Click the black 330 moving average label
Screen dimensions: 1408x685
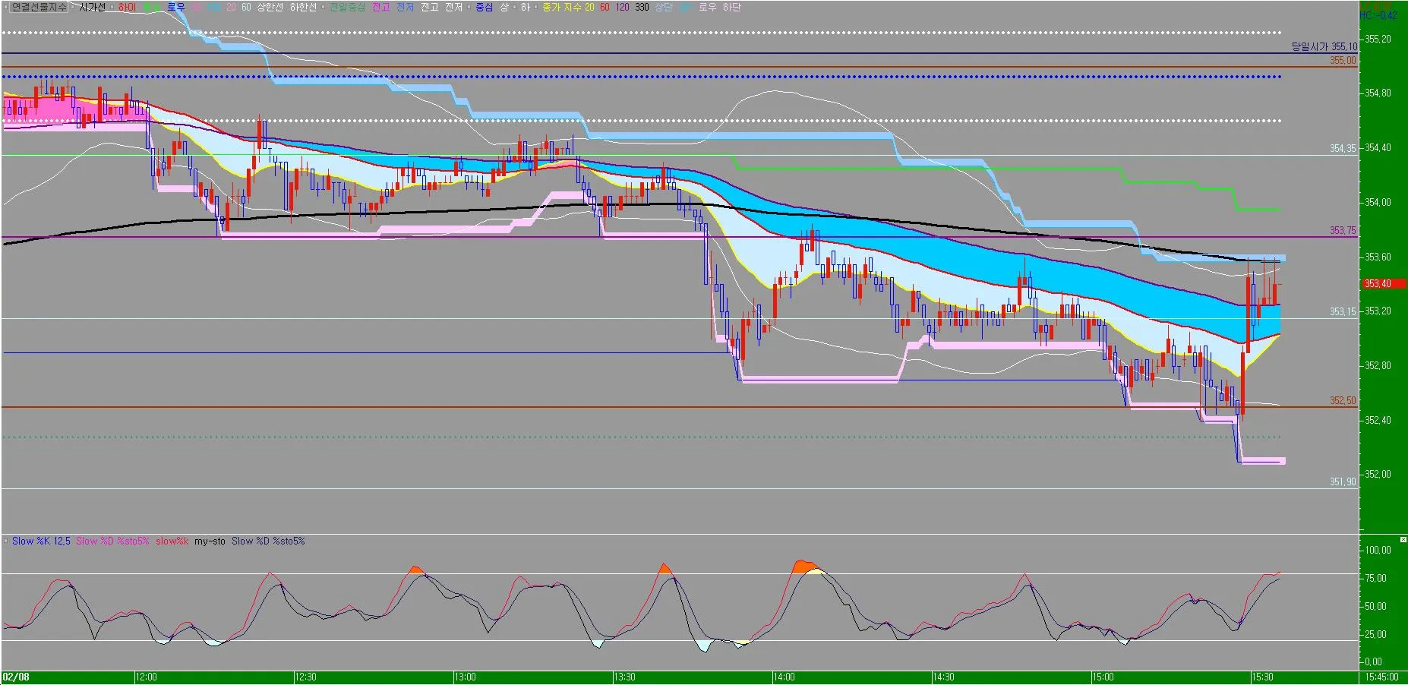point(642,7)
